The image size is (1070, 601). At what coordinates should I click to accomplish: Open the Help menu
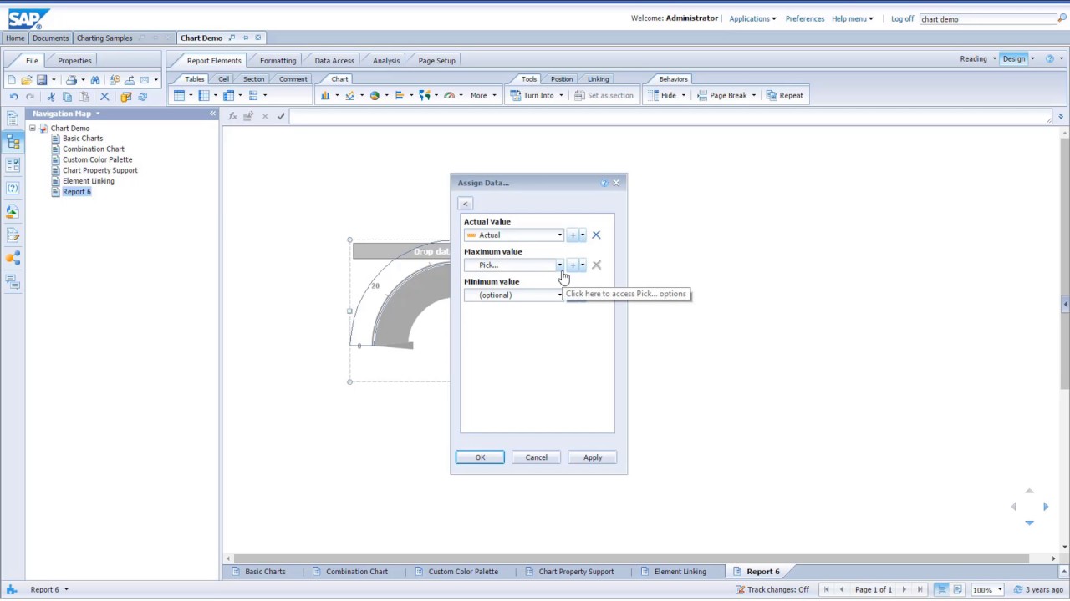click(x=853, y=18)
